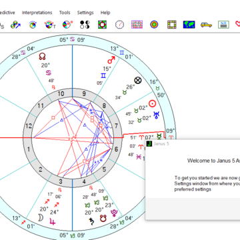The width and height of the screenshot is (240, 240).
Task: Click the Midheaven label 05° Cancer 09'
Action: pyautogui.click(x=73, y=40)
